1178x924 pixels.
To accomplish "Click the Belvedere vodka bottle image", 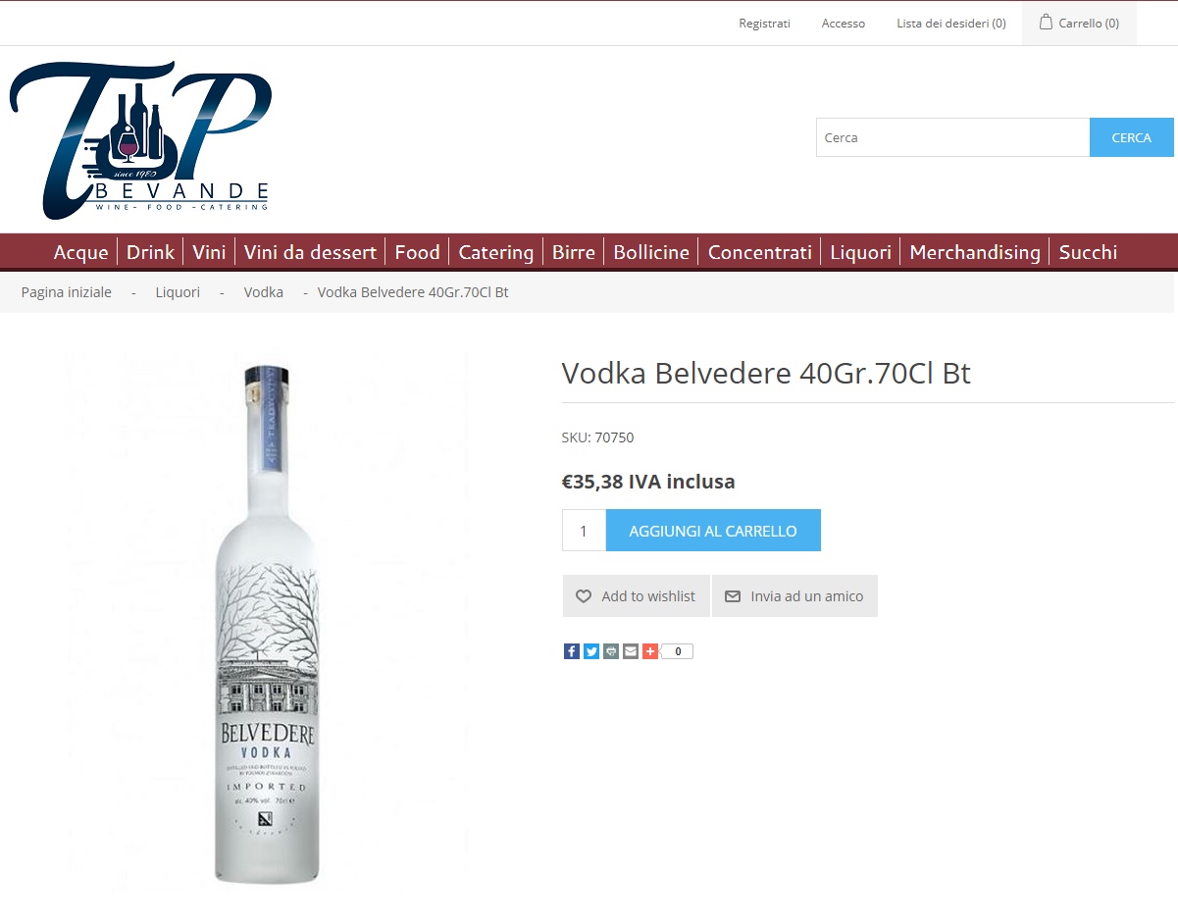I will tap(266, 623).
